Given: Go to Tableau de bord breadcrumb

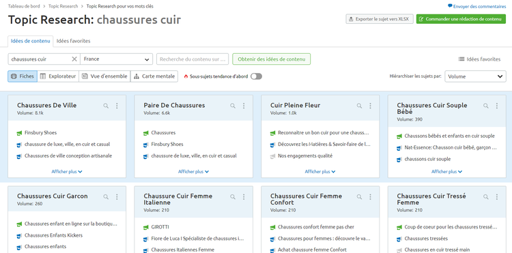Looking at the screenshot, I should point(24,6).
